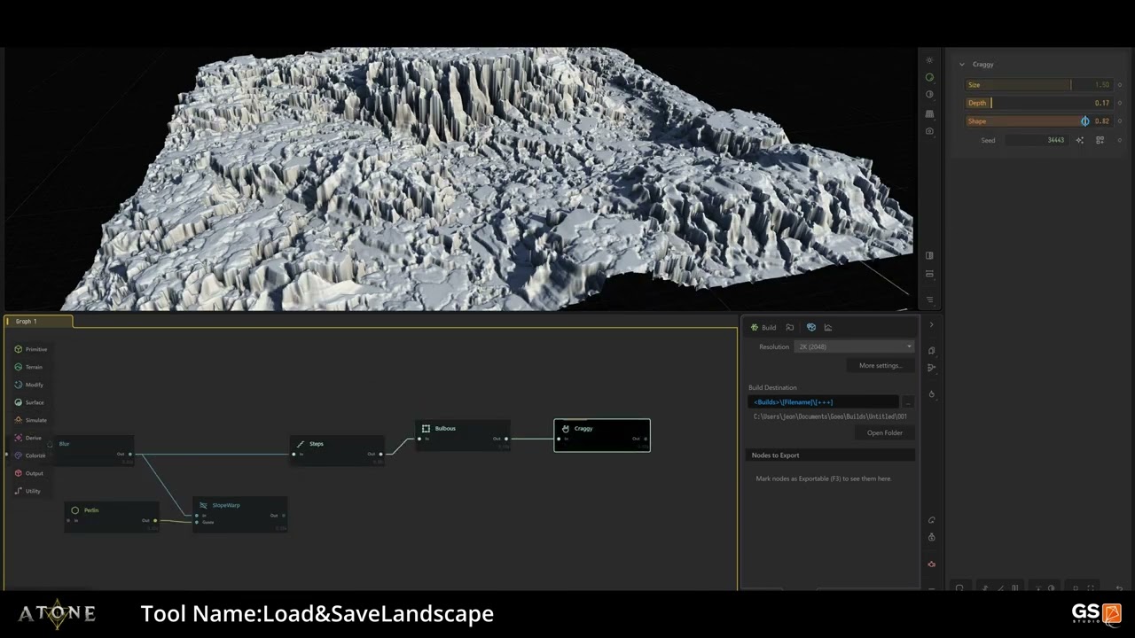Click the Build Destination path field
This screenshot has height=638, width=1135.
pos(823,402)
